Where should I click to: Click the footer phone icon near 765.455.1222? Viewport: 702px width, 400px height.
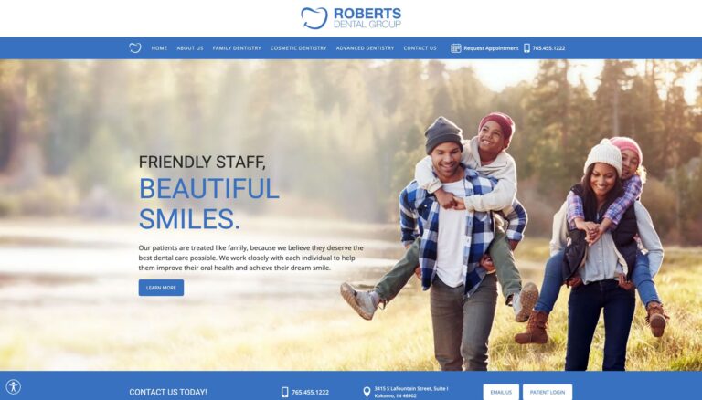coord(285,392)
